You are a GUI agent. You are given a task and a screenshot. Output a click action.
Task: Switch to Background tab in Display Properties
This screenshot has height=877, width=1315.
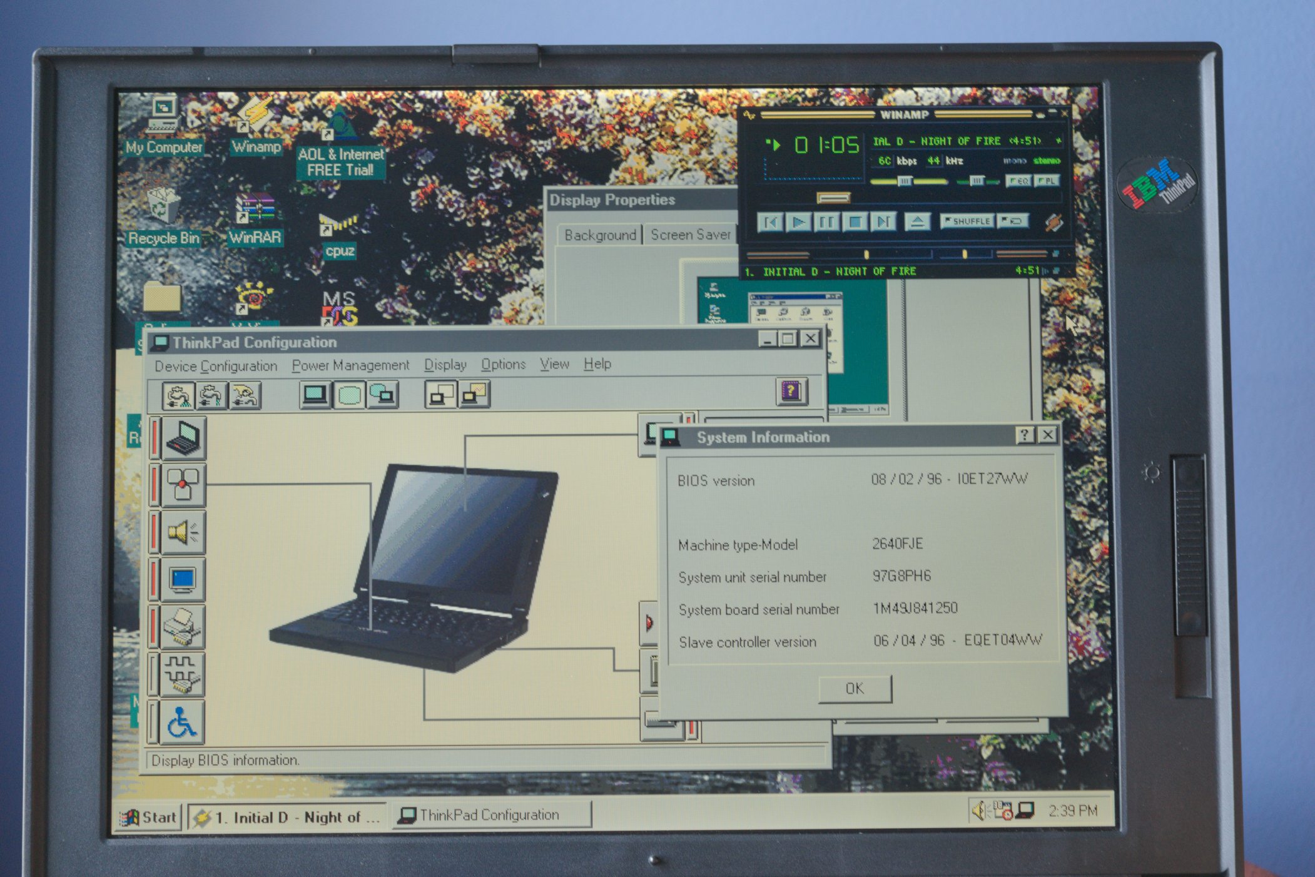click(600, 235)
